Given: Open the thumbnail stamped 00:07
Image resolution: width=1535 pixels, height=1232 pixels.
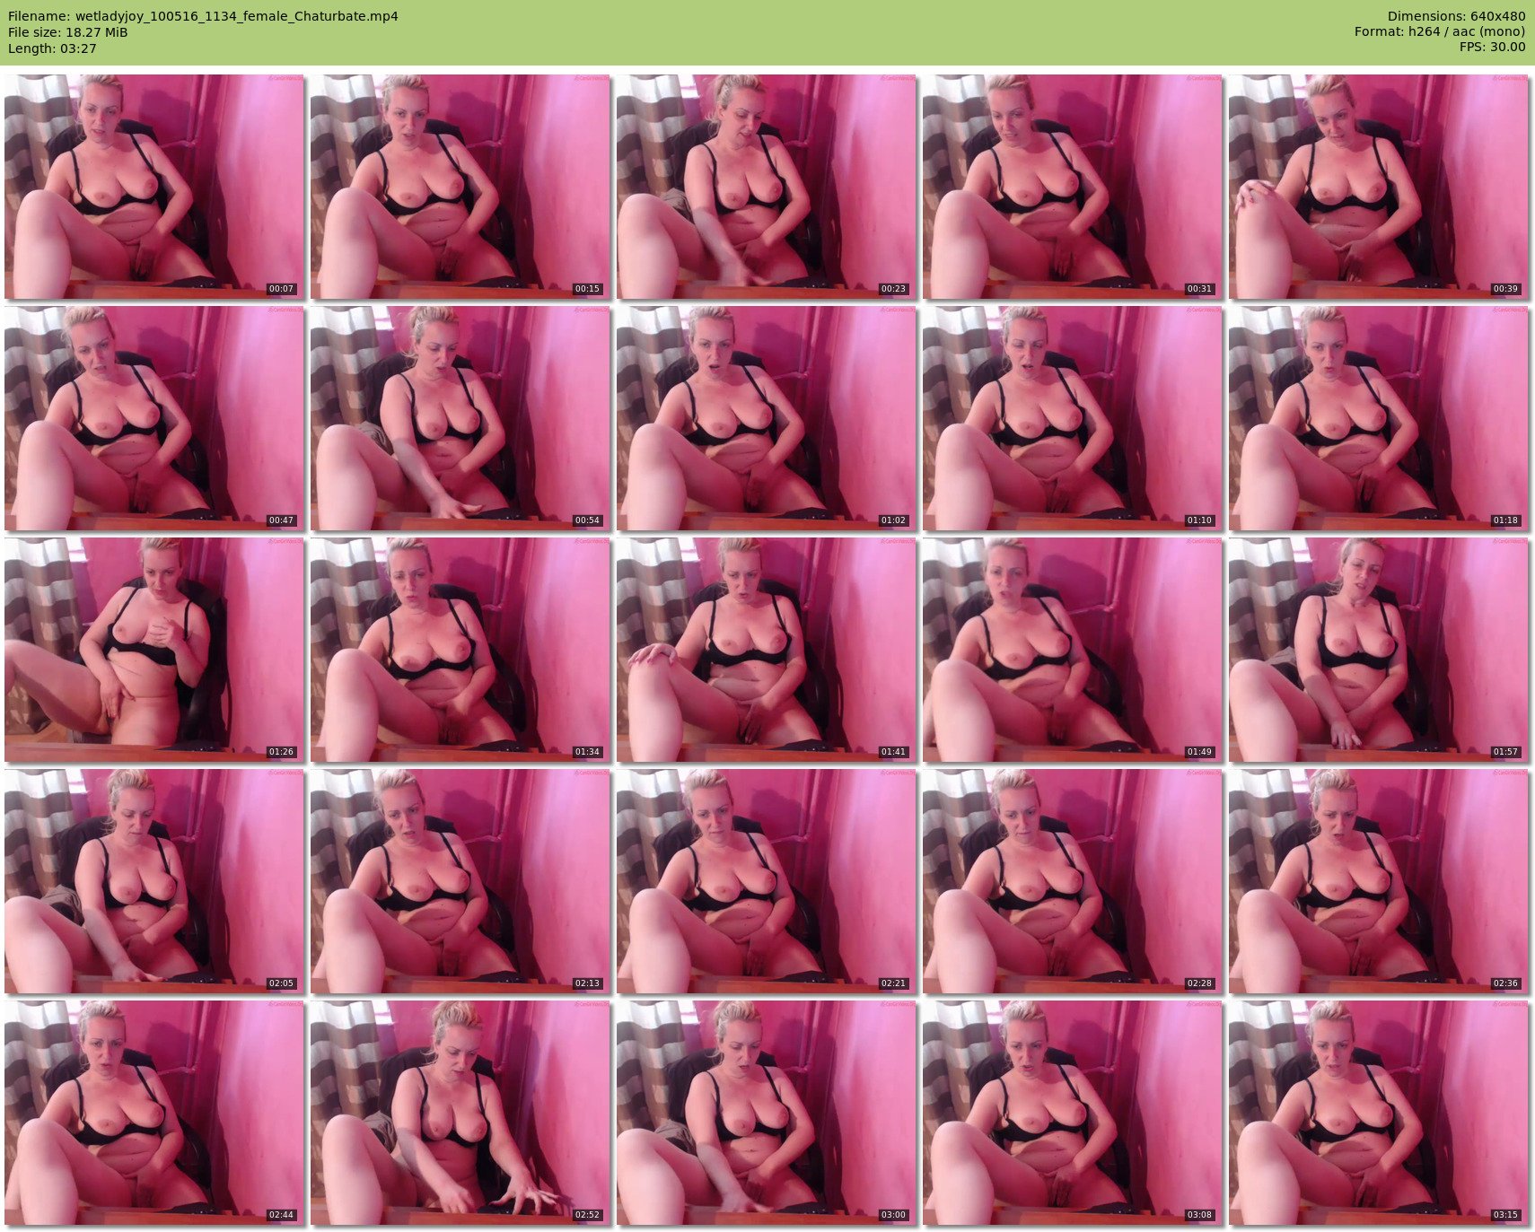Looking at the screenshot, I should tap(154, 187).
